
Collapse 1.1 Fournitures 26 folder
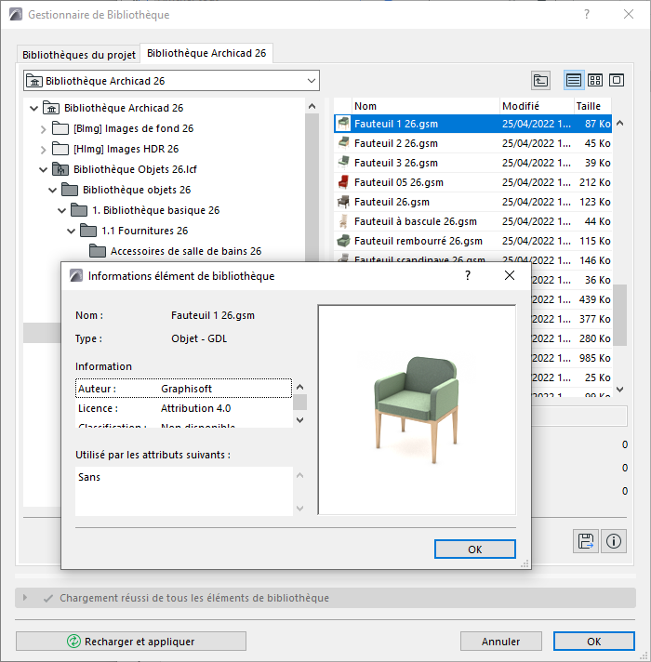click(x=71, y=231)
